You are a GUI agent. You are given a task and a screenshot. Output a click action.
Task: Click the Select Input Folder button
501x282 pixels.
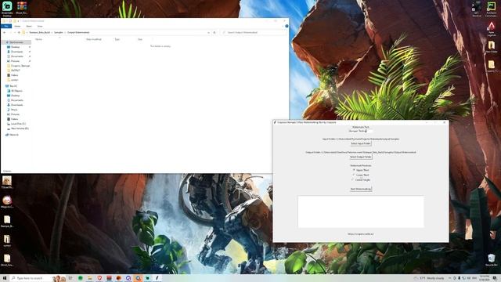[360, 143]
